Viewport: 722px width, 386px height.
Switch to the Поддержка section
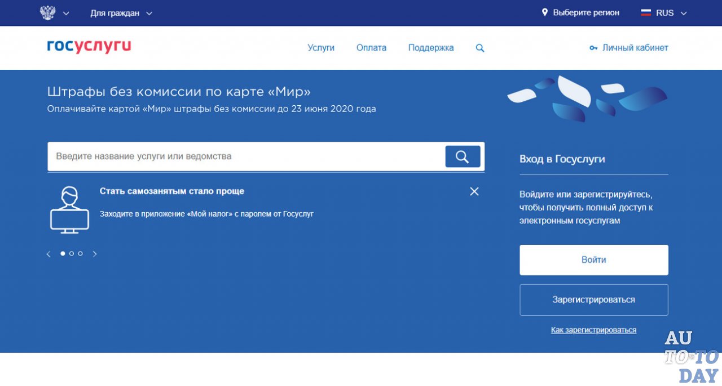[x=431, y=48]
